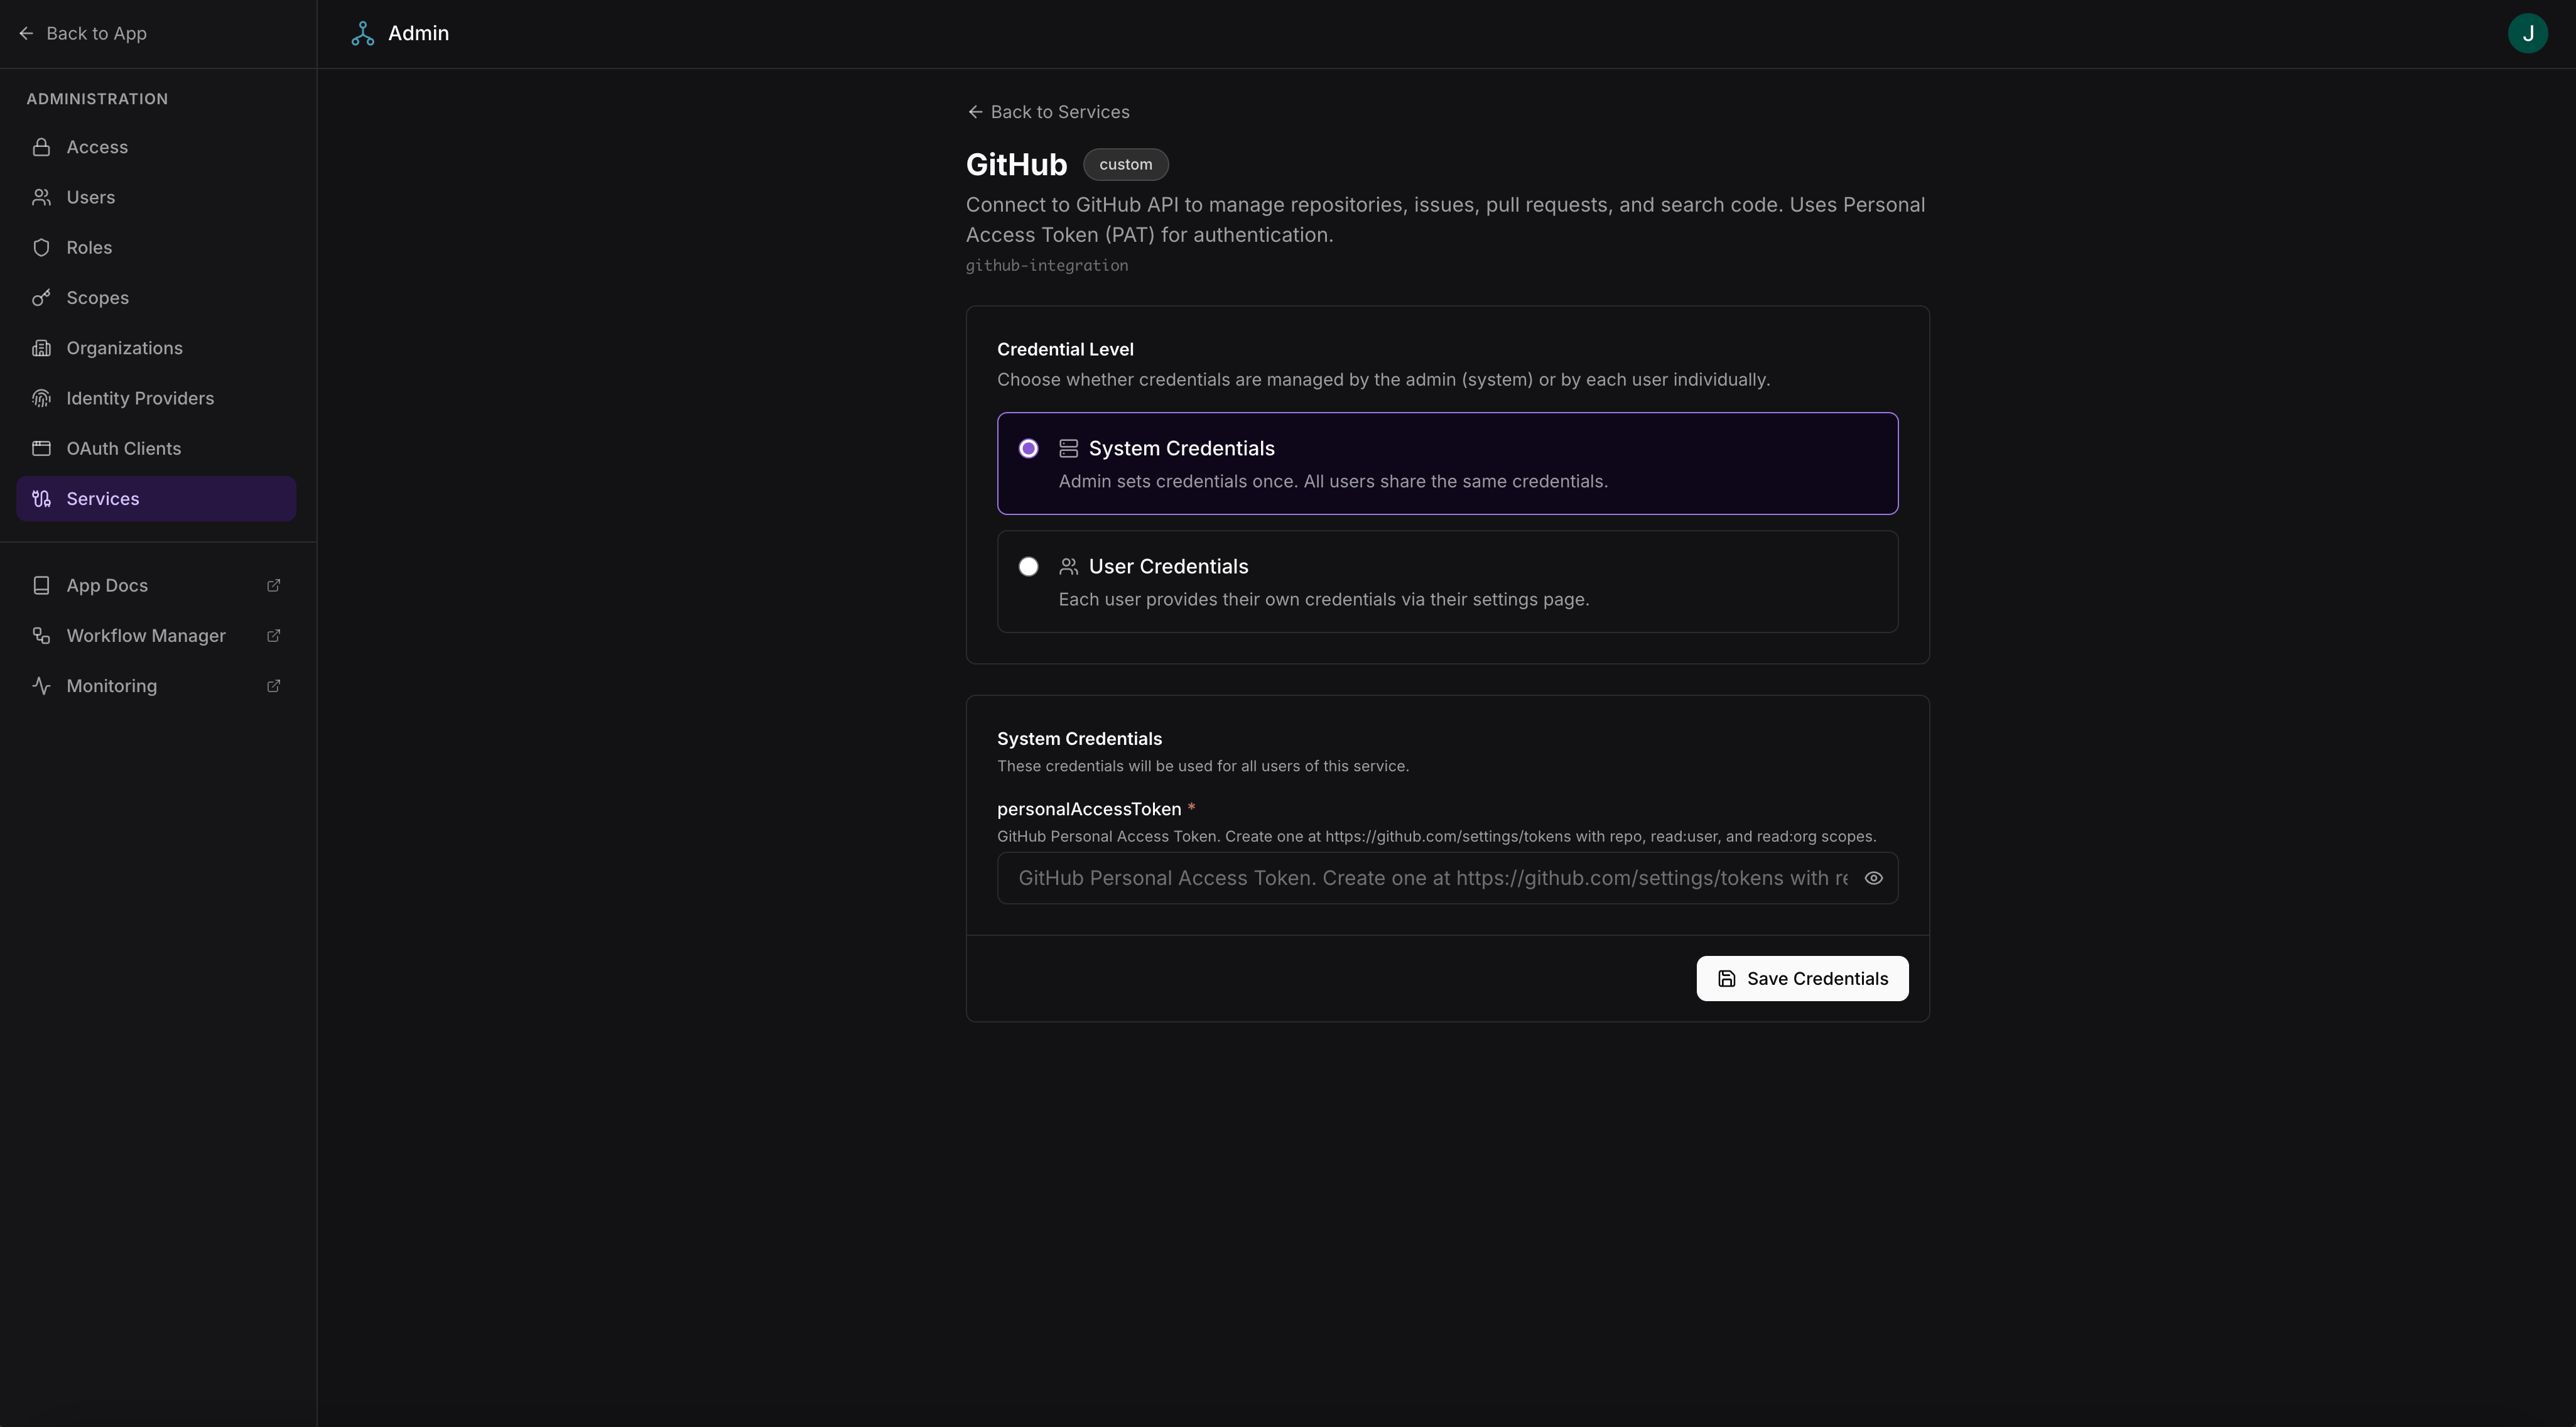The width and height of the screenshot is (2576, 1427).
Task: Click 'These credentials will be used' note
Action: tap(1203, 766)
